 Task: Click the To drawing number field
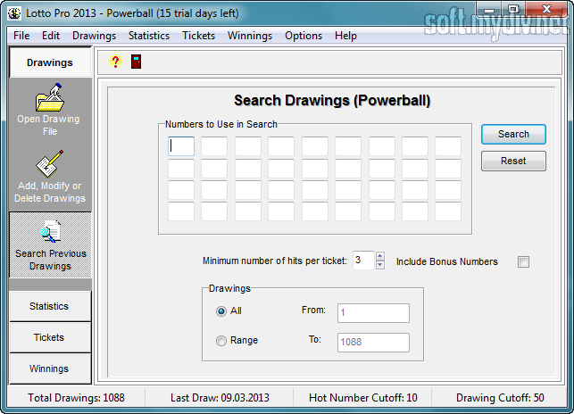point(373,343)
